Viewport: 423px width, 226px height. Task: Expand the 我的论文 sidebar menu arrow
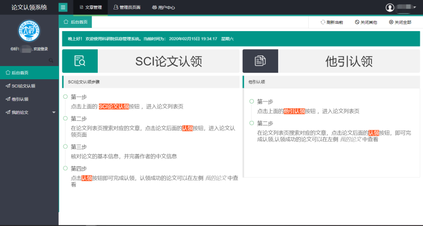53,112
